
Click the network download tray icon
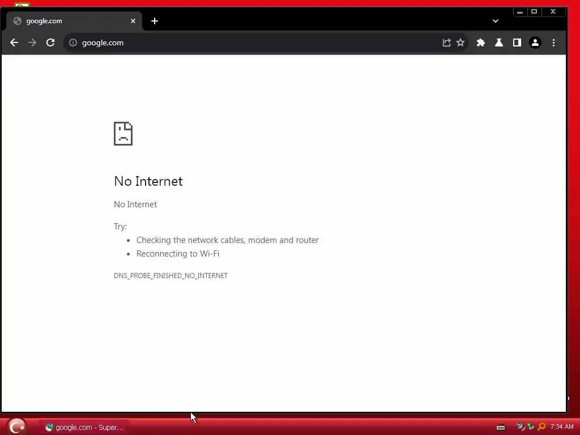pos(531,427)
